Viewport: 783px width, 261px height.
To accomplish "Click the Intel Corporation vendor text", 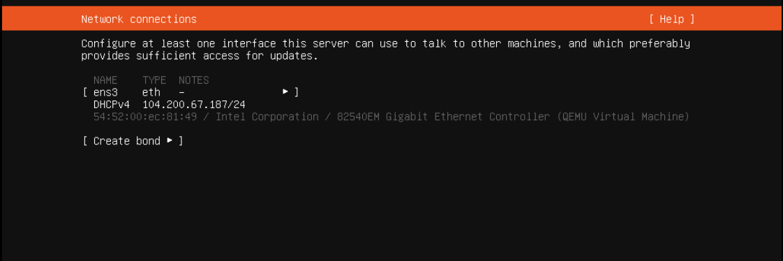I will pyautogui.click(x=267, y=117).
